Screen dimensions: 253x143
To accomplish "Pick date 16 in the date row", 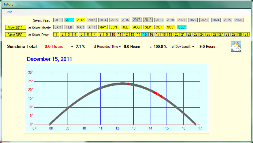I will tap(151, 34).
